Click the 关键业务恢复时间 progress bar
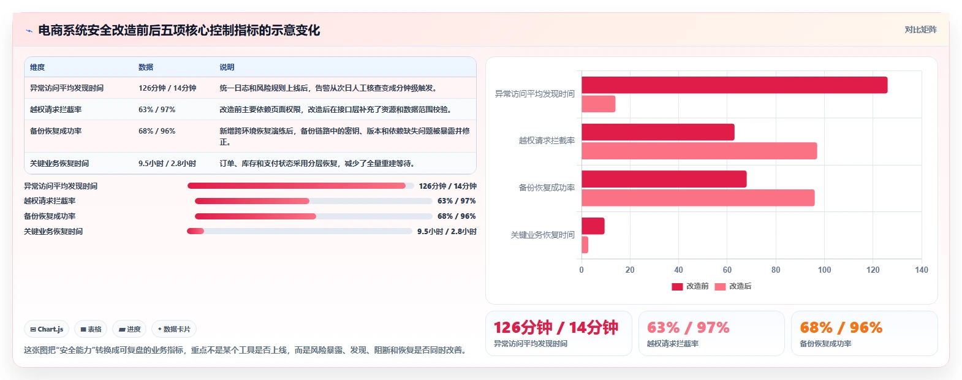This screenshot has height=380, width=962. click(300, 231)
